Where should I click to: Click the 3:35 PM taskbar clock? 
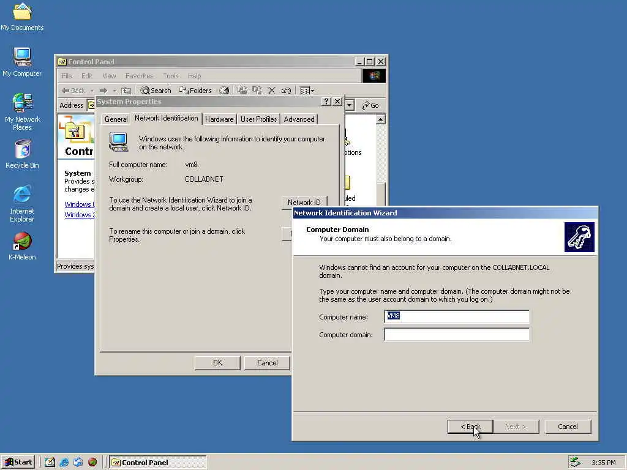coord(603,463)
